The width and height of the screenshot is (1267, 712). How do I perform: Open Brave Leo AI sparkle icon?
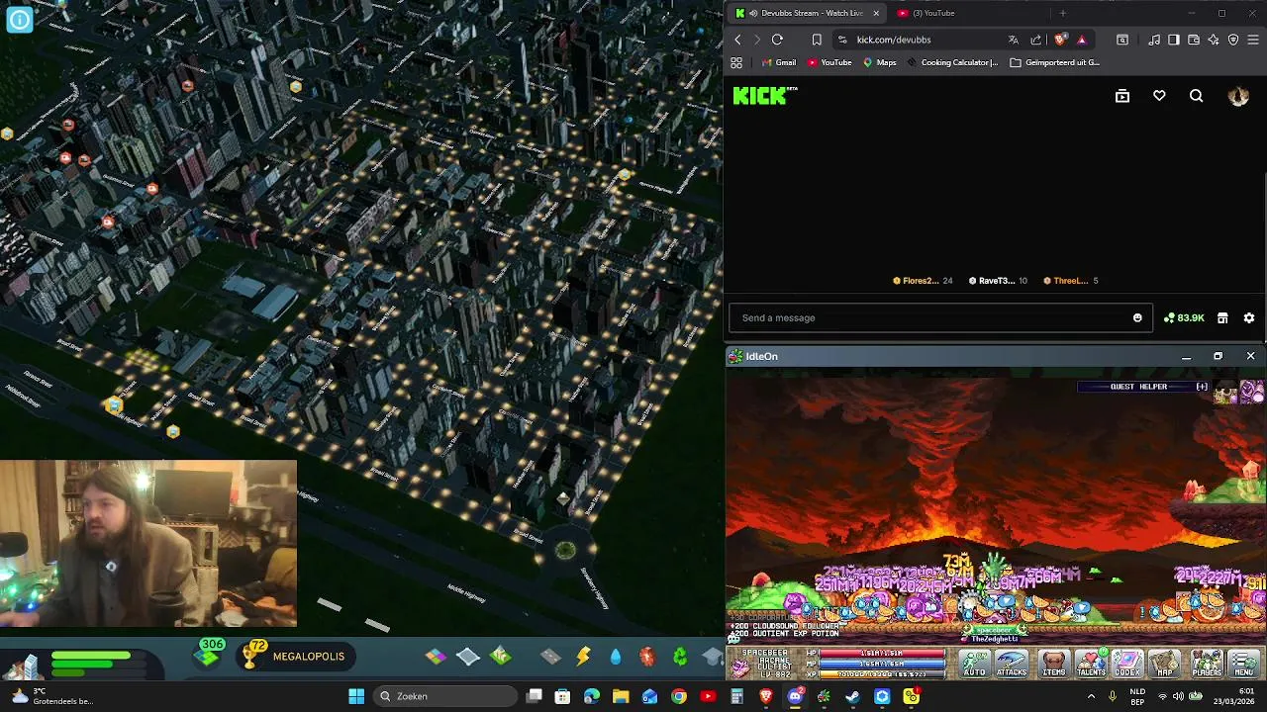[x=1214, y=40]
